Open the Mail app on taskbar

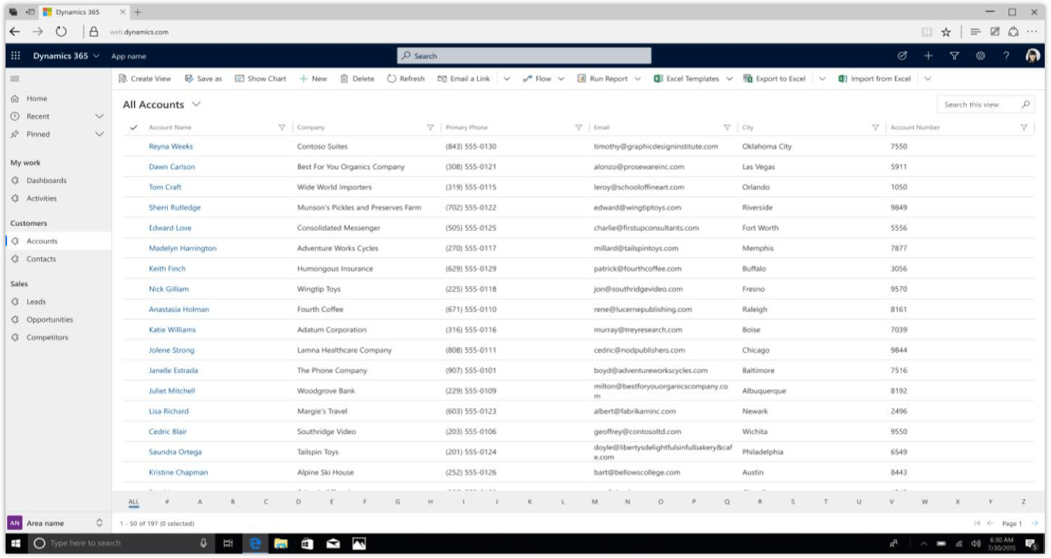pos(332,543)
